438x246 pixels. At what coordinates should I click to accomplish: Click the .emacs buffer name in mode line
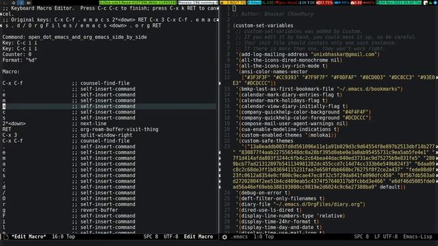pyautogui.click(x=240, y=237)
